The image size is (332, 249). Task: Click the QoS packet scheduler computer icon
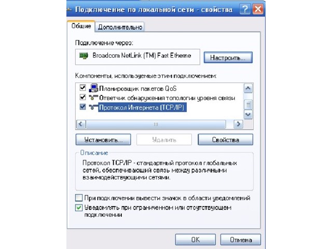point(93,88)
